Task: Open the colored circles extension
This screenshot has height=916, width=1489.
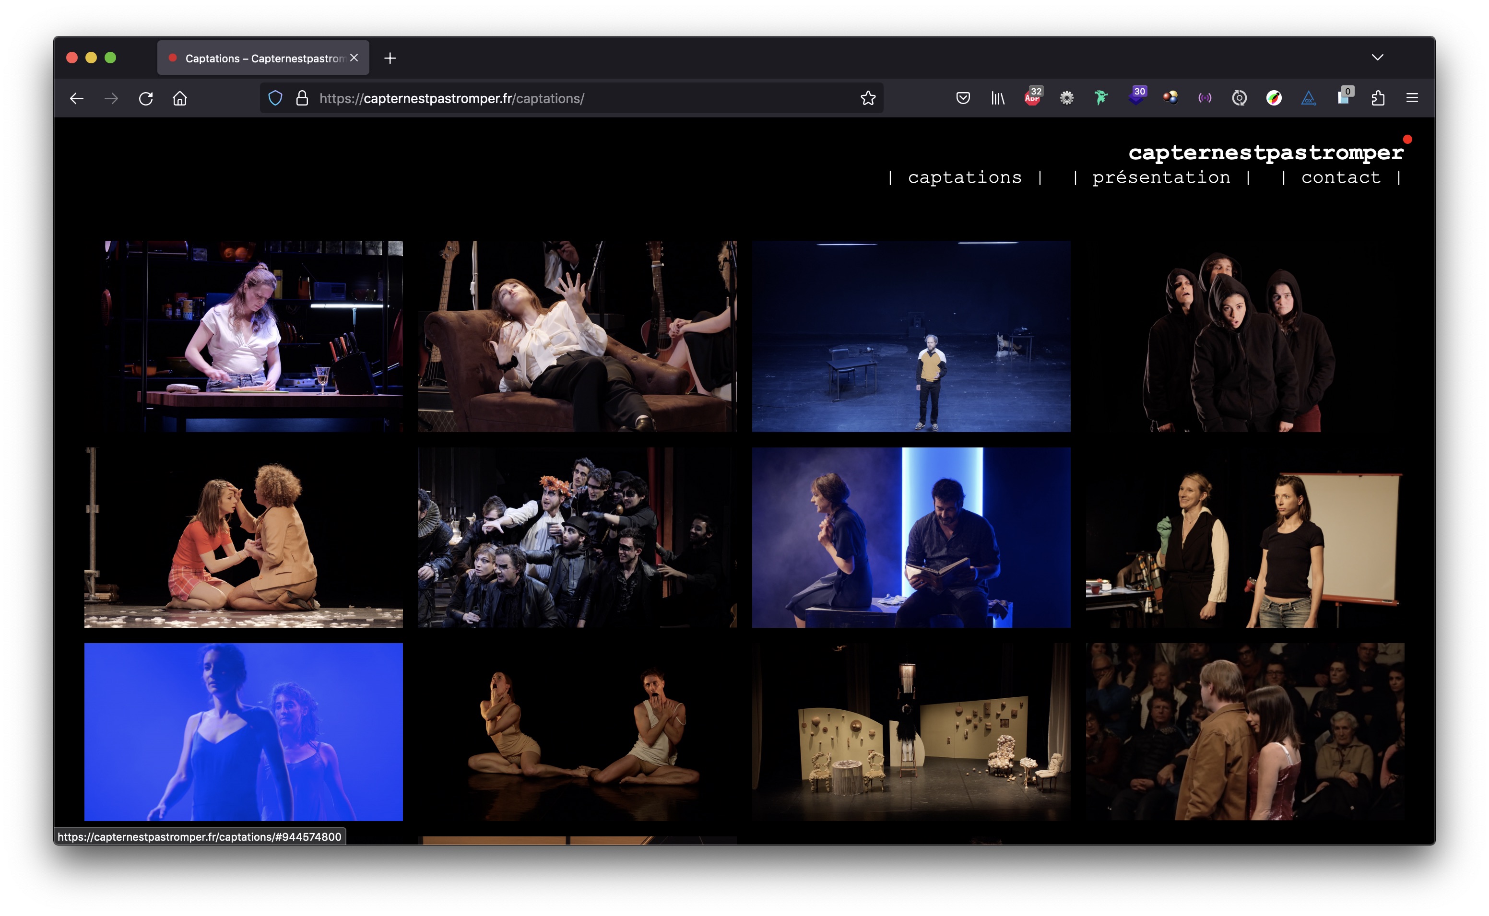Action: tap(1170, 98)
